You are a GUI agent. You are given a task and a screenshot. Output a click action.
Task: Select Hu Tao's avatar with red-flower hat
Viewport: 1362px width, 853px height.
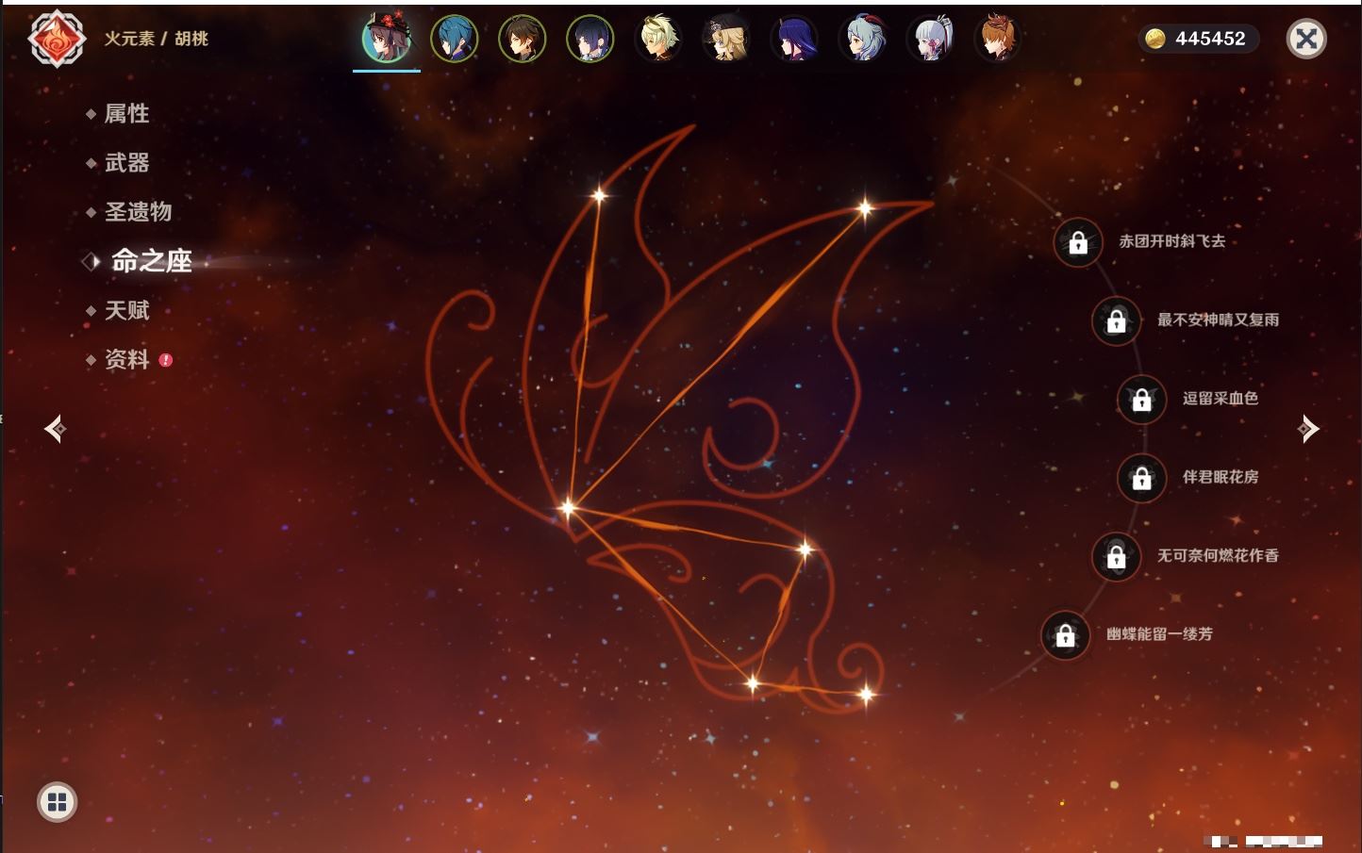[387, 39]
